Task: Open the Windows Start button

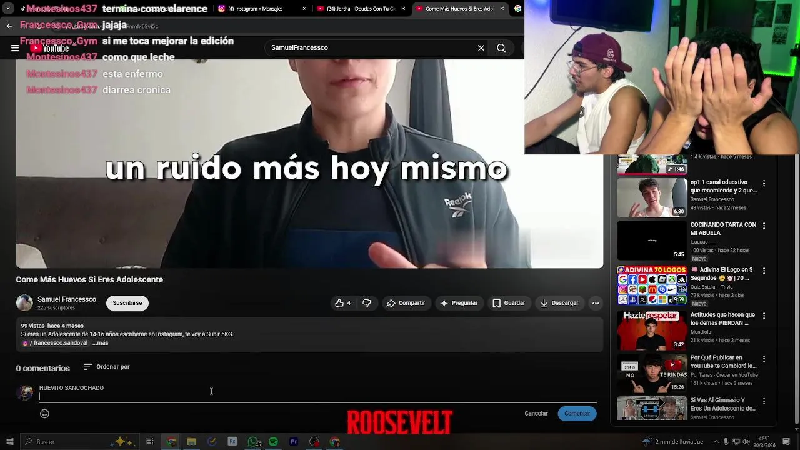Action: (x=9, y=442)
